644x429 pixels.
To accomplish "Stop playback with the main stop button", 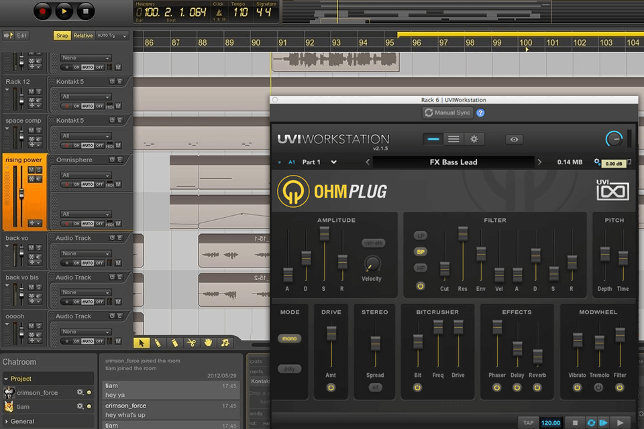I will point(85,11).
